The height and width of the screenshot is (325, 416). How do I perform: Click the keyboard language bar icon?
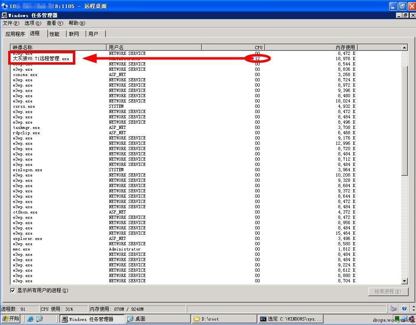click(394, 308)
